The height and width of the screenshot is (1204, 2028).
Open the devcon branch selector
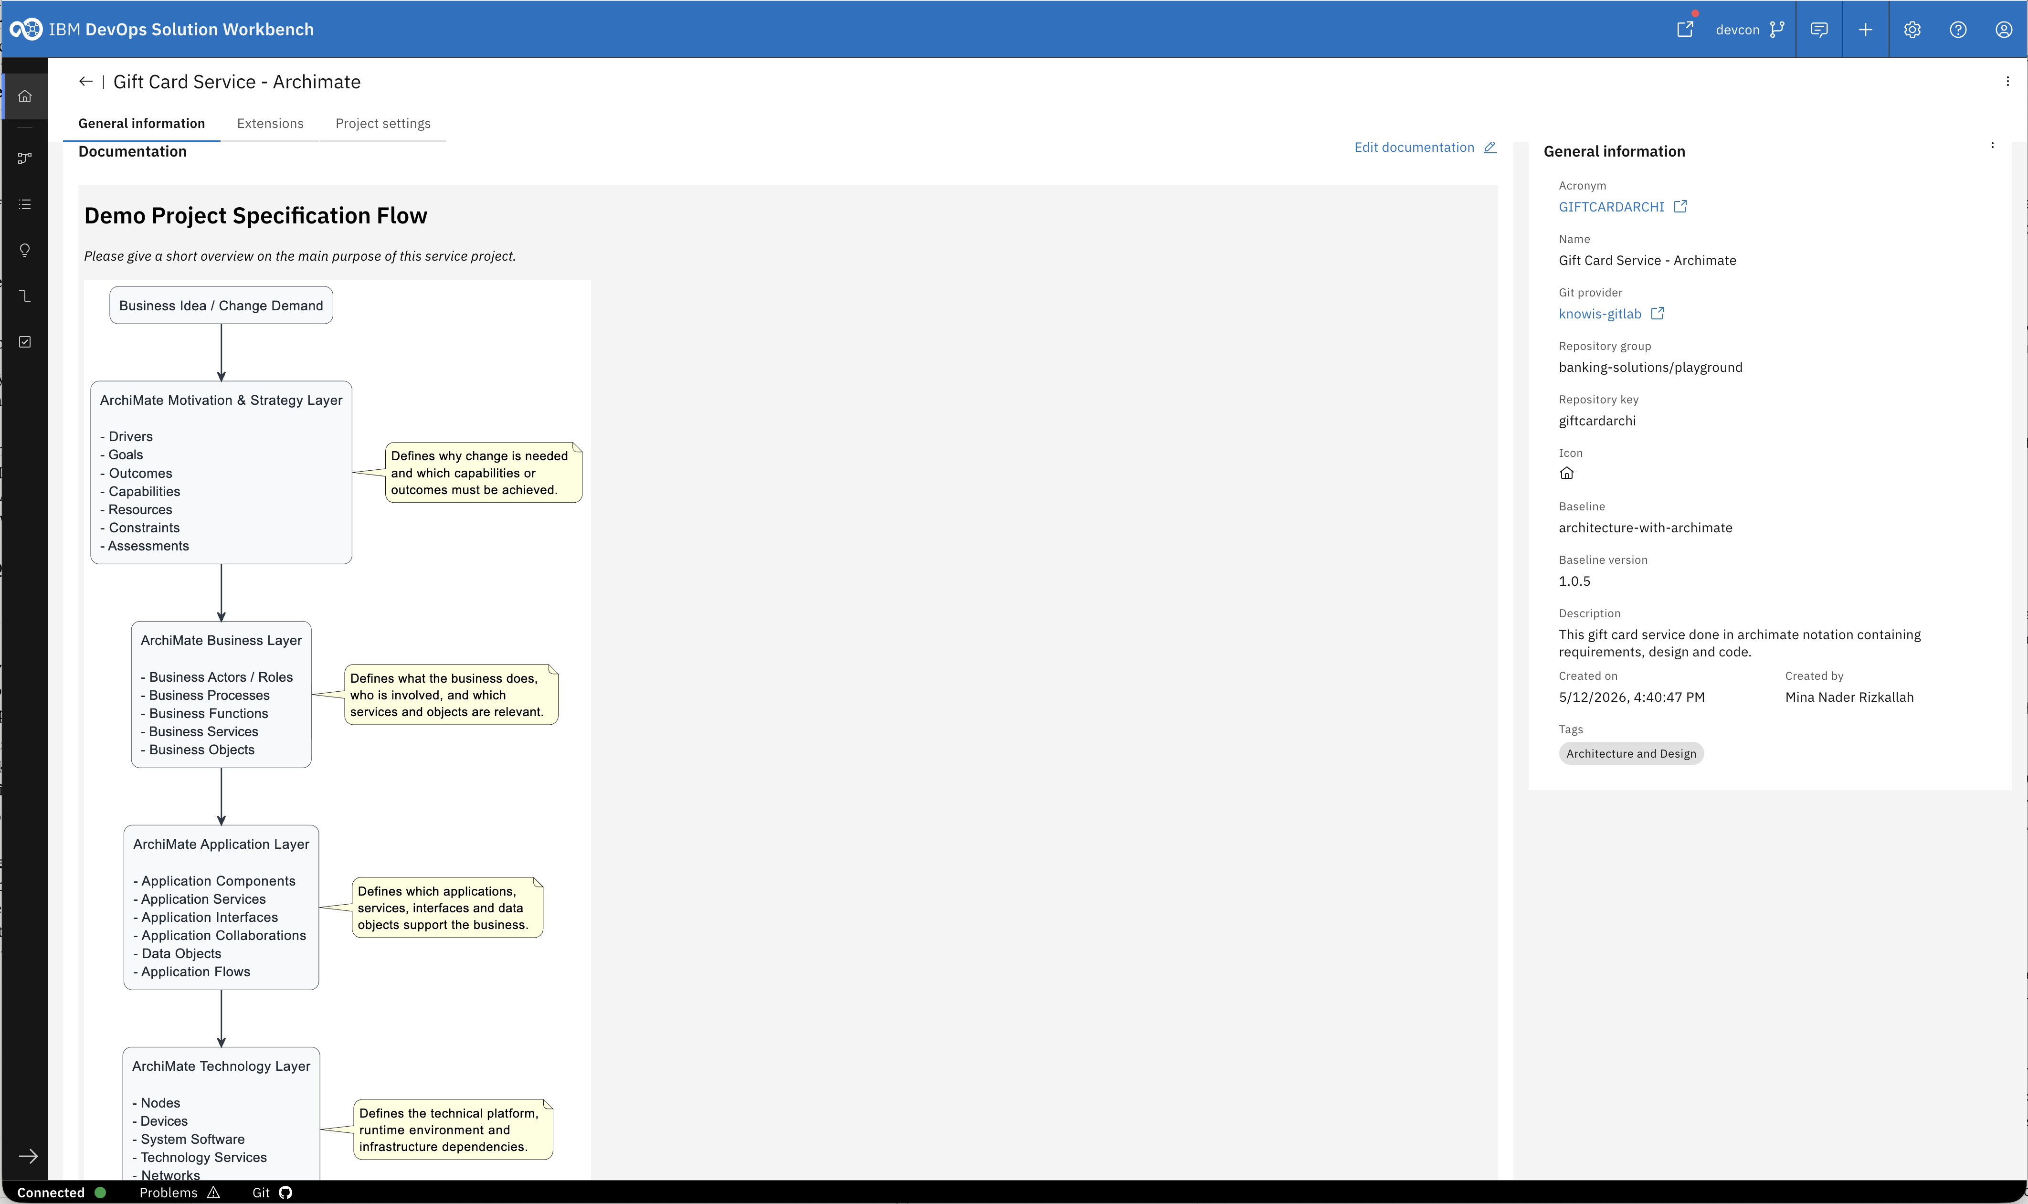point(1750,29)
